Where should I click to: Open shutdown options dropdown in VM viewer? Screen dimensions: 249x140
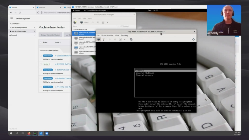[125, 39]
